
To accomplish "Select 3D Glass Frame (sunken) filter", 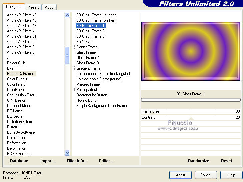I will (x=96, y=20).
